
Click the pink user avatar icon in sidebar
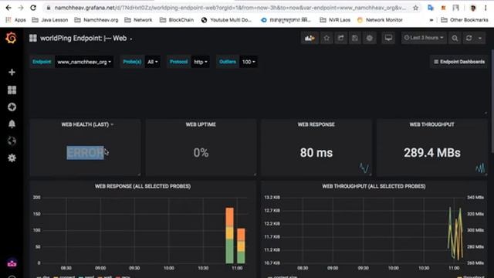[12, 263]
